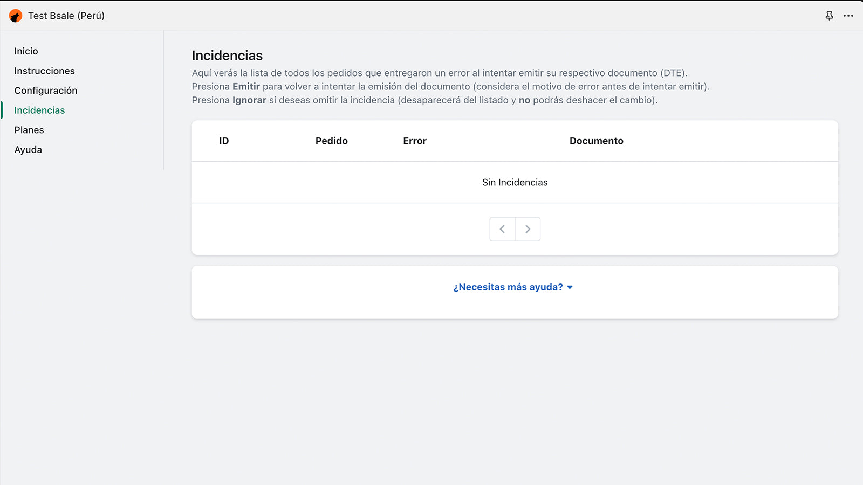Open the Ayuda section
The width and height of the screenshot is (863, 485).
point(28,149)
